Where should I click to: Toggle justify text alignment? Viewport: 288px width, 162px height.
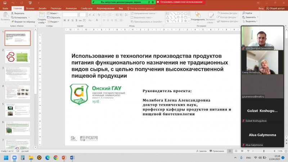(x=116, y=20)
